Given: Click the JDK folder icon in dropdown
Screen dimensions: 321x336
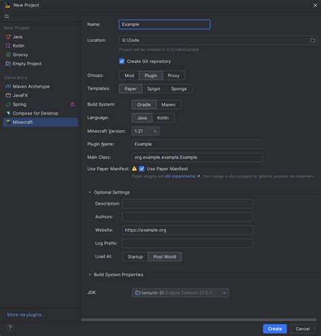Looking at the screenshot, I should point(137,293).
